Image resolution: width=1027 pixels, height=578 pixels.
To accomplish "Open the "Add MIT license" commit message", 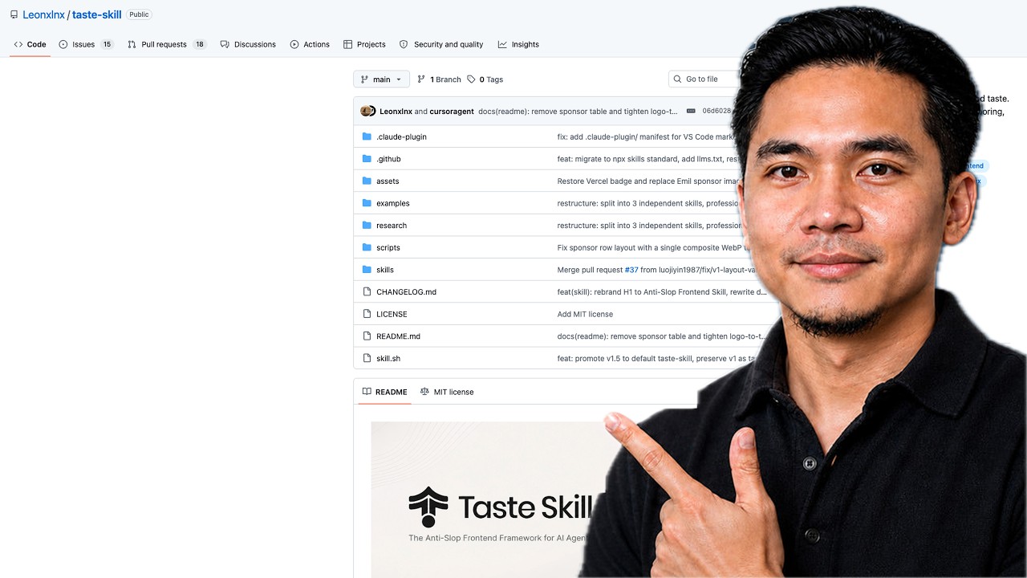I will (x=585, y=314).
